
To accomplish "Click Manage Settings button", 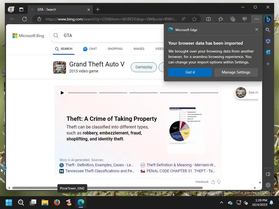I will point(236,72).
